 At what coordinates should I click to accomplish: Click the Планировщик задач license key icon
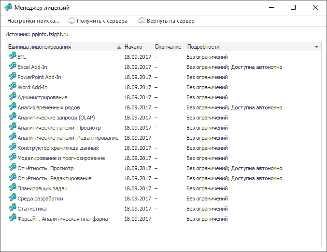point(13,188)
